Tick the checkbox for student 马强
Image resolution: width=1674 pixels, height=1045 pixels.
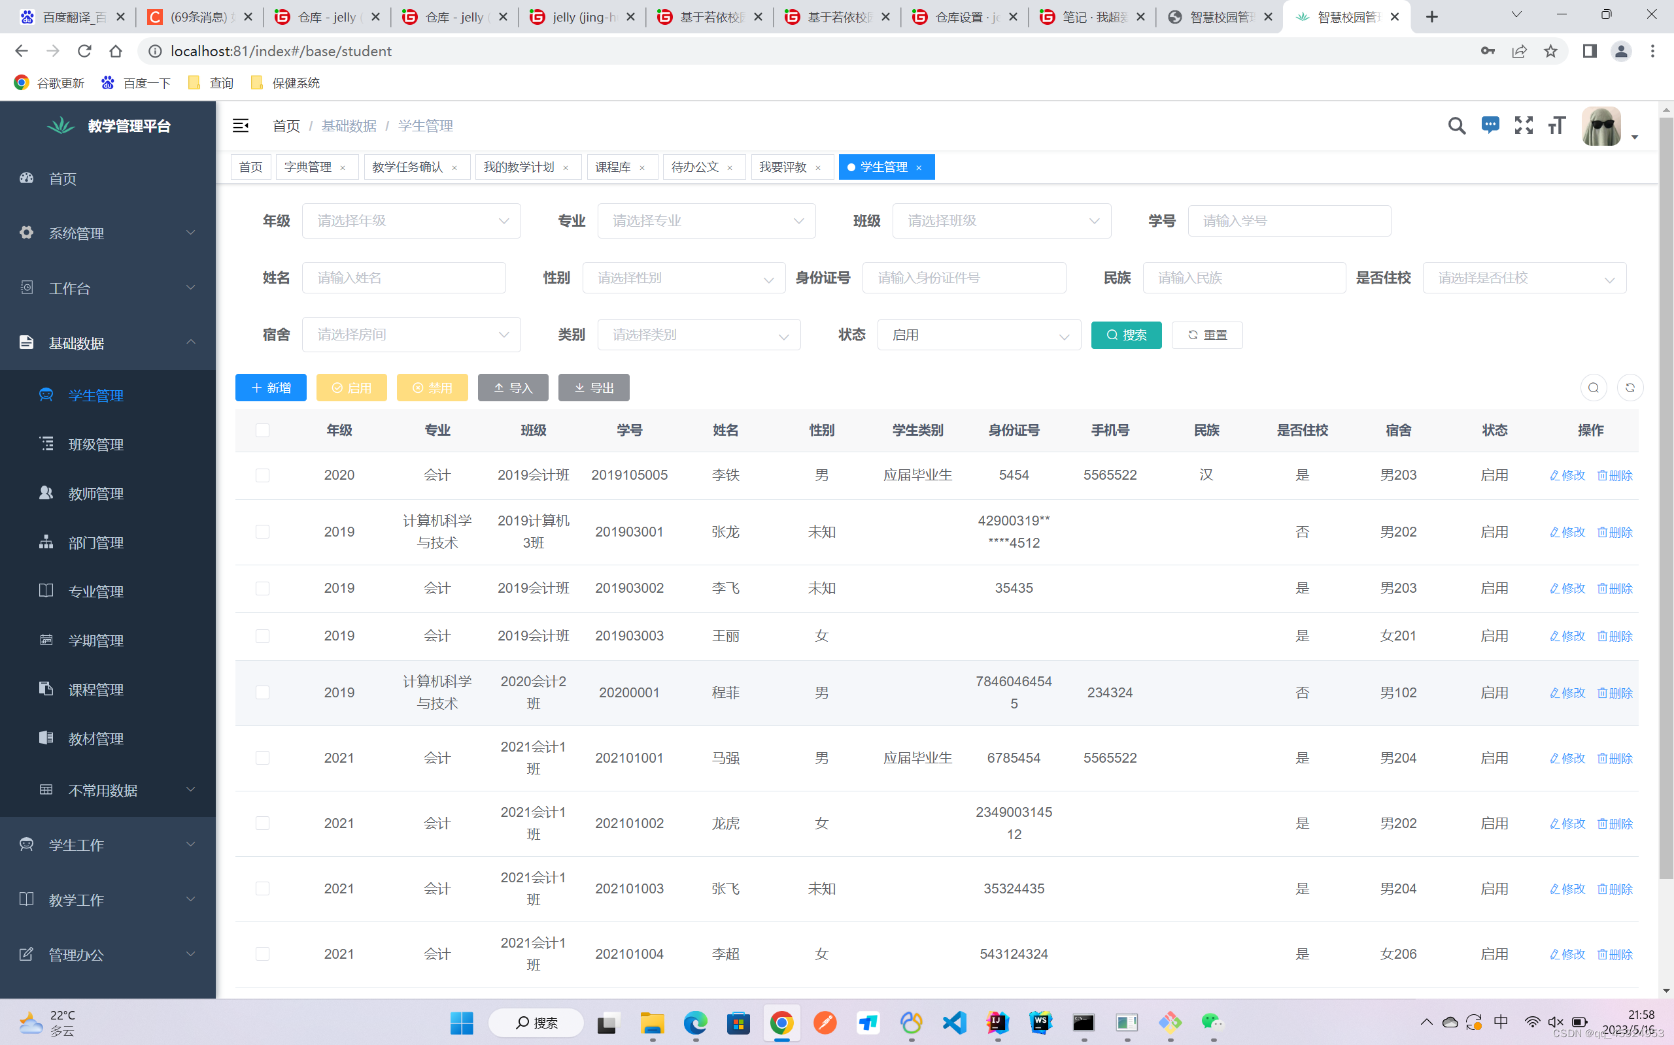pyautogui.click(x=262, y=758)
